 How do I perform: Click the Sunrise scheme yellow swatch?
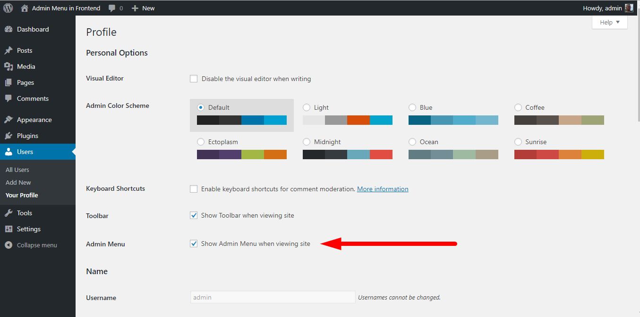click(x=593, y=154)
